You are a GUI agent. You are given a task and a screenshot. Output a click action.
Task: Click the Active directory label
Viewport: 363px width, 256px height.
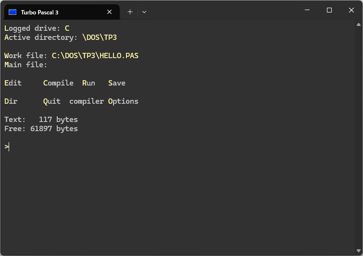(41, 37)
